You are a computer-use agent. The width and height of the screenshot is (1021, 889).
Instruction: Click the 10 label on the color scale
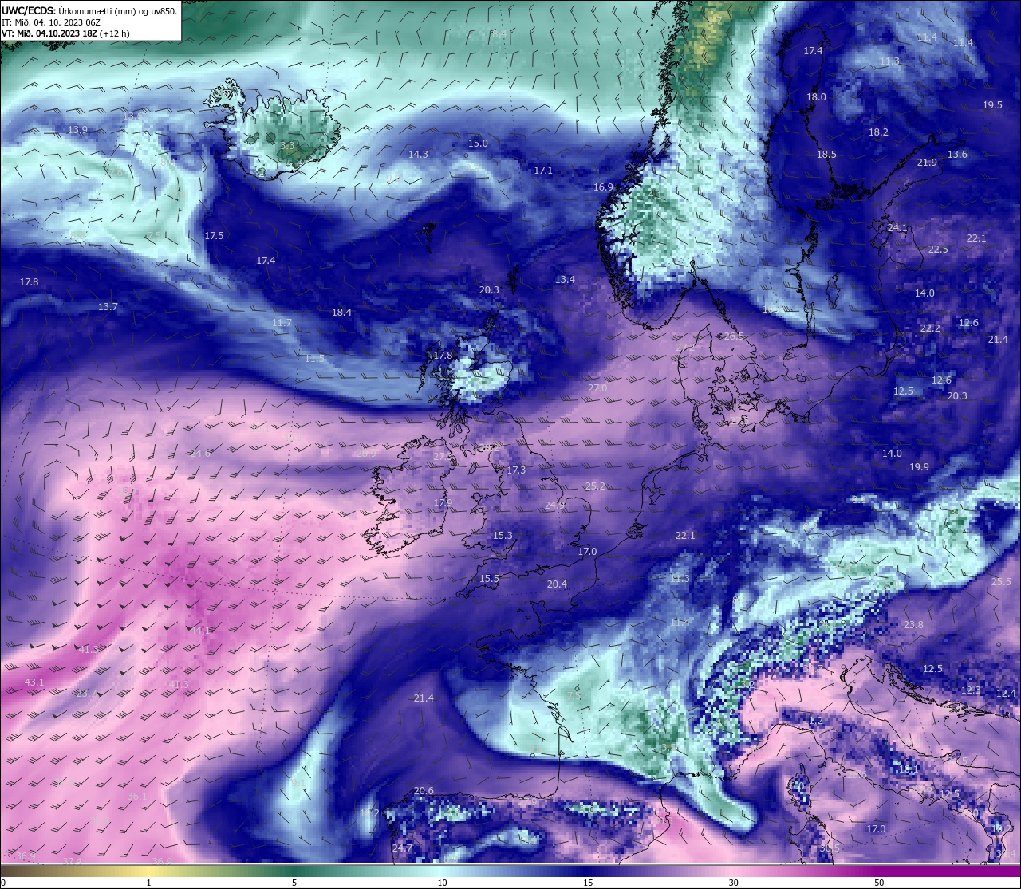(441, 883)
